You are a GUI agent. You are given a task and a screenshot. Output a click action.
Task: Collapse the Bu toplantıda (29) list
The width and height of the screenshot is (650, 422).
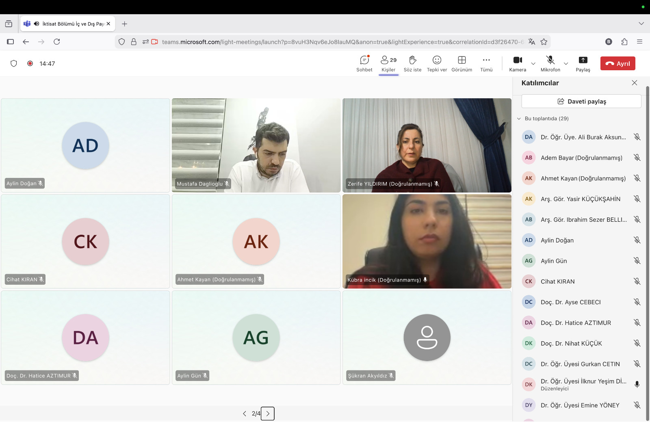click(x=519, y=119)
